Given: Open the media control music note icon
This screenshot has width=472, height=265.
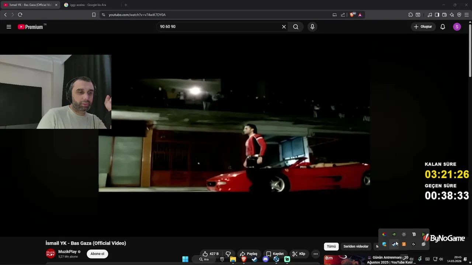Looking at the screenshot, I should [x=430, y=15].
